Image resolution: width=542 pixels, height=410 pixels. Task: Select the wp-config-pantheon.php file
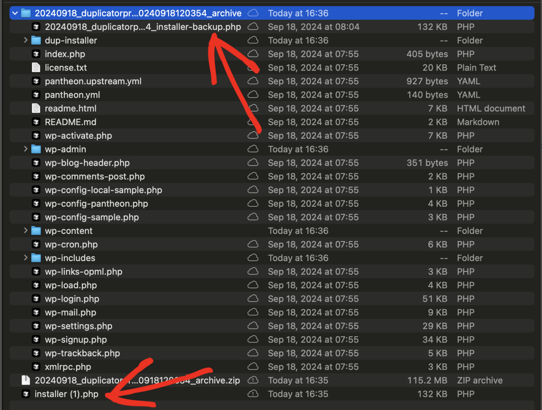click(x=96, y=204)
